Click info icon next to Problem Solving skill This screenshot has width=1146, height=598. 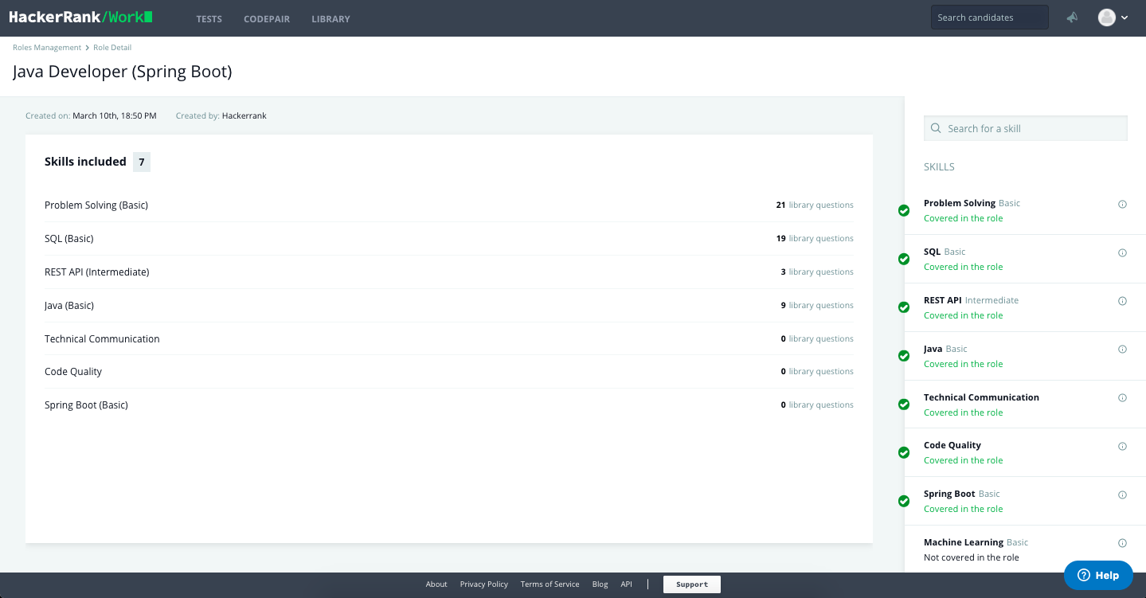tap(1122, 205)
